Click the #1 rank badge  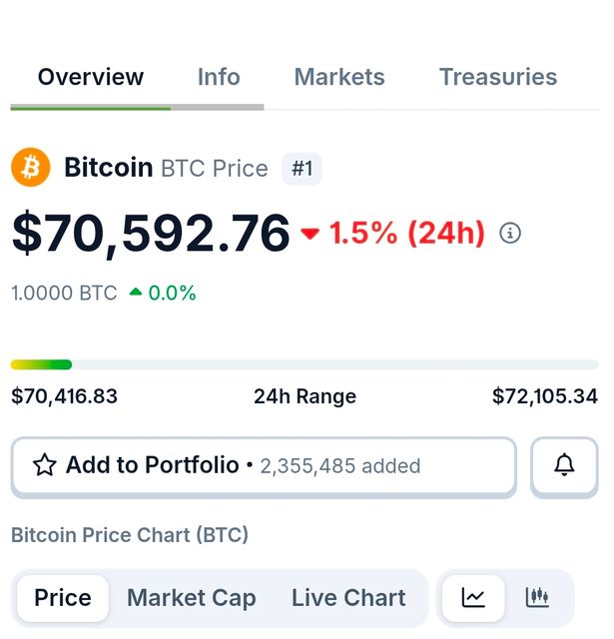click(x=302, y=169)
